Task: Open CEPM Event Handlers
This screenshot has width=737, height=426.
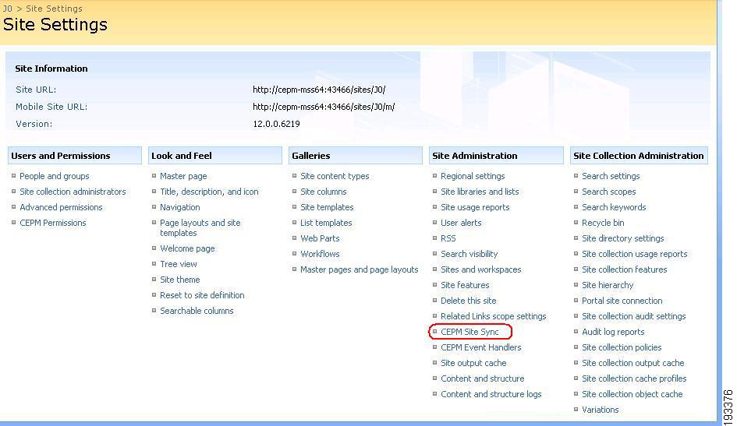Action: pos(481,347)
